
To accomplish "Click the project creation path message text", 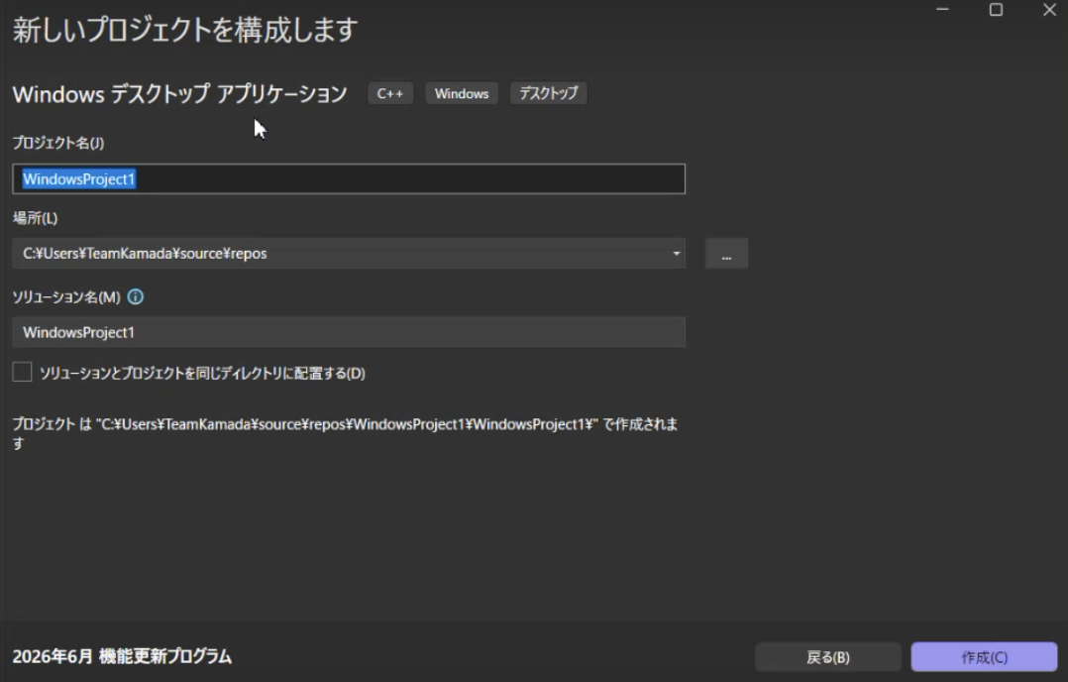I will [x=346, y=433].
